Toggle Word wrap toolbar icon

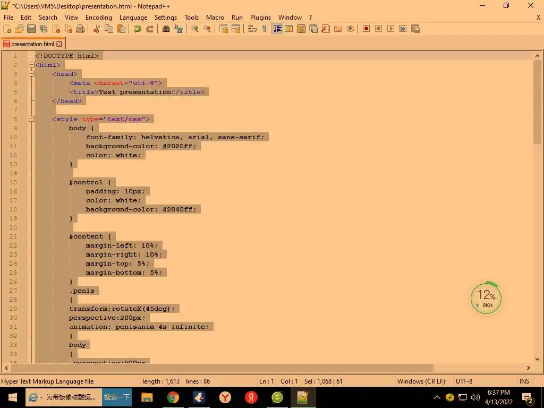(x=252, y=29)
